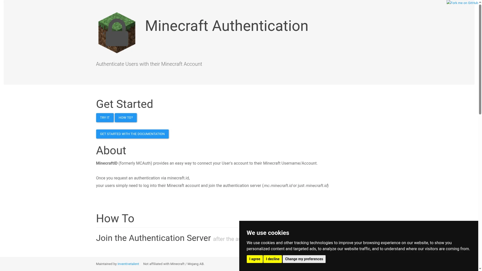The width and height of the screenshot is (482, 271).
Task: Click the Get Started heading
Action: 125,104
